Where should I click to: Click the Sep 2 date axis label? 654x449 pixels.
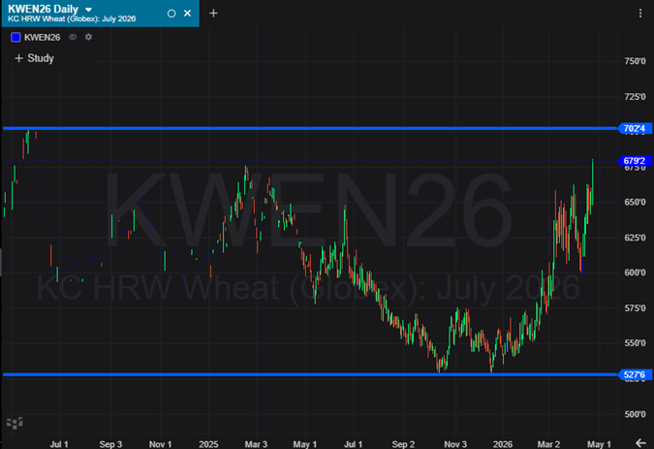point(403,444)
